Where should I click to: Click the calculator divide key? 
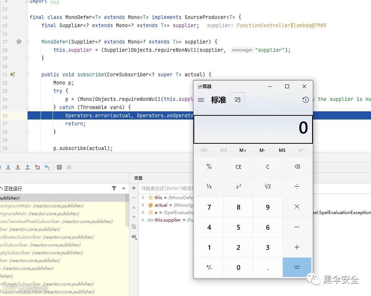click(297, 187)
